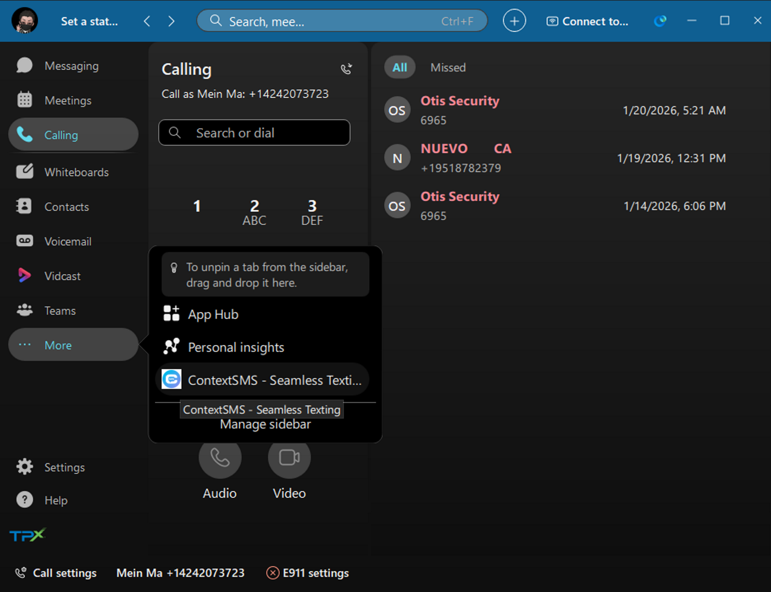Click the Contacts address book icon
The image size is (771, 592).
click(24, 206)
